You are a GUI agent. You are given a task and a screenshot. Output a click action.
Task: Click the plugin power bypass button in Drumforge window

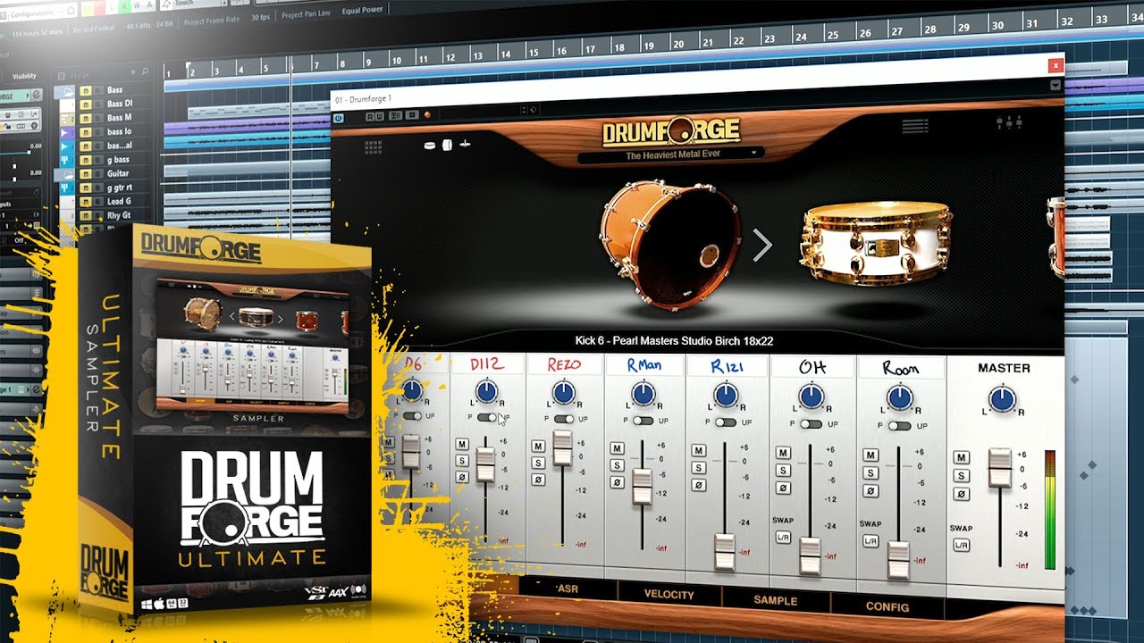[340, 117]
